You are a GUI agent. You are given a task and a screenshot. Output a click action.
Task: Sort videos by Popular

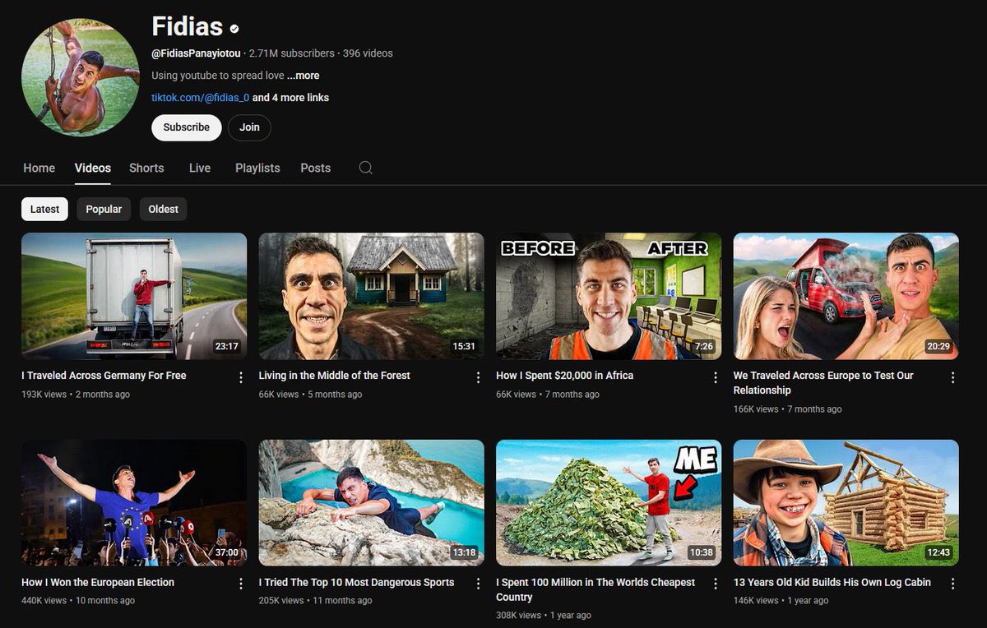click(x=104, y=209)
